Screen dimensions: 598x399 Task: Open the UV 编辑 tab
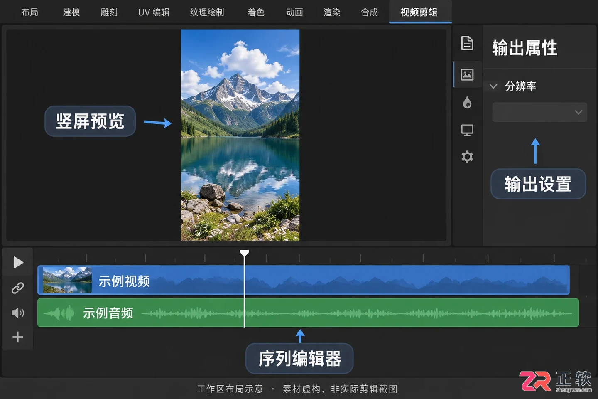pyautogui.click(x=154, y=12)
